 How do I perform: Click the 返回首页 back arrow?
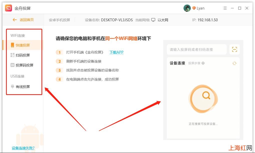tap(15, 20)
